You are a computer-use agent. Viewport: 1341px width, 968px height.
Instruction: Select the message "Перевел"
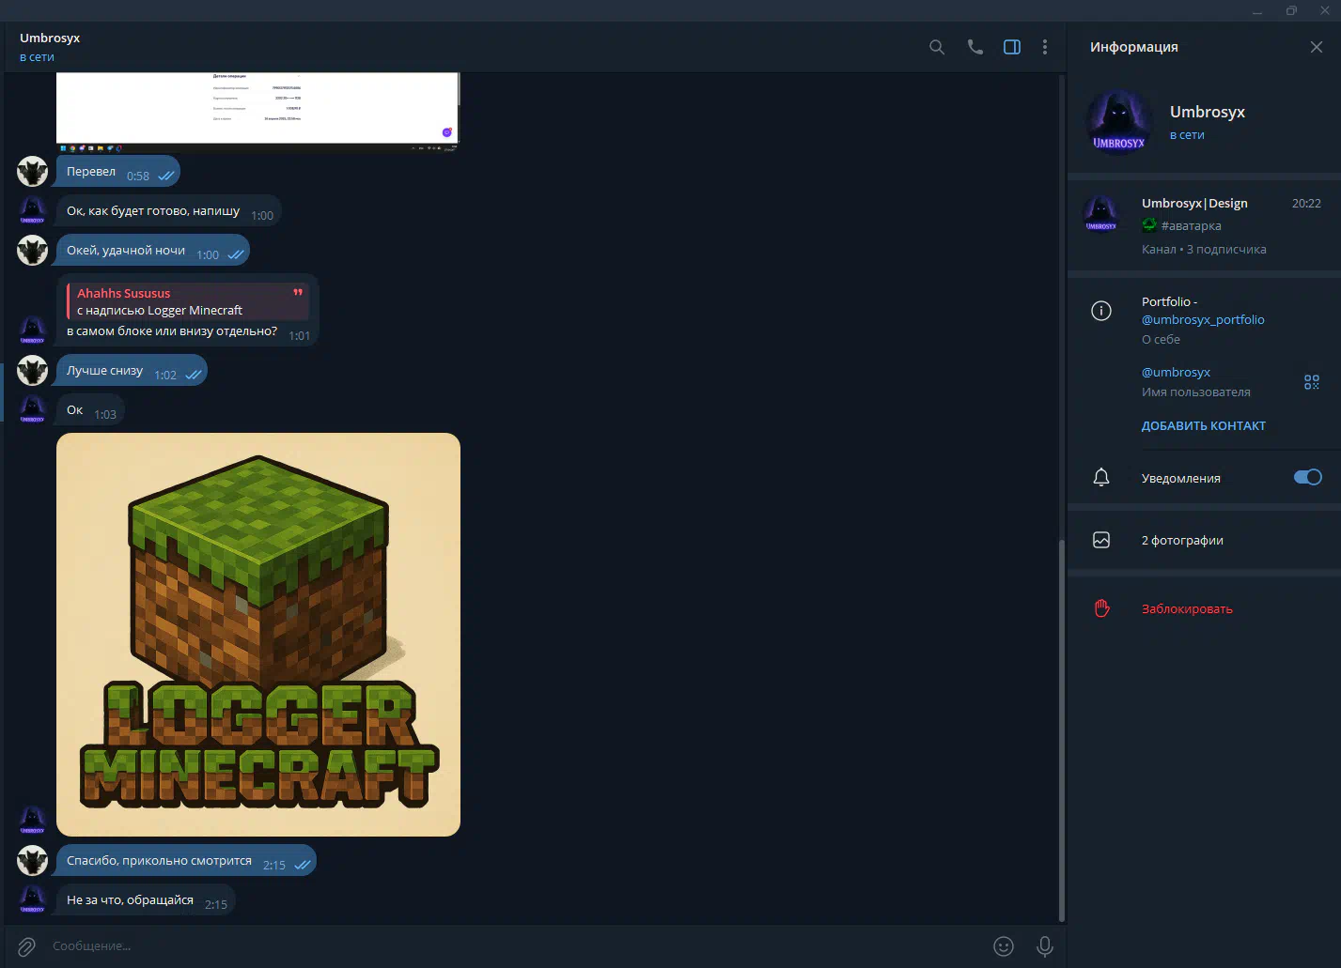pyautogui.click(x=117, y=172)
